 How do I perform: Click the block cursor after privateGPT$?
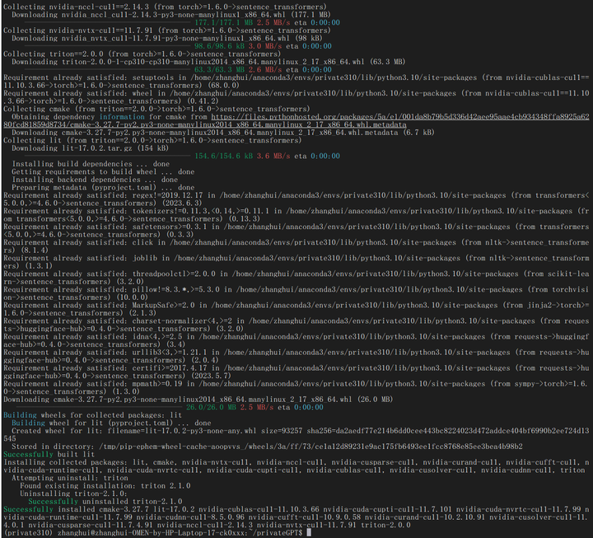pos(309,533)
